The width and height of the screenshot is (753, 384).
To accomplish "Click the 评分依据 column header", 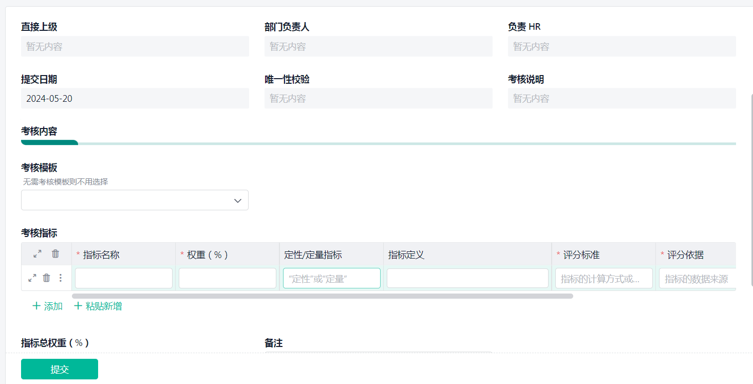I will click(695, 254).
